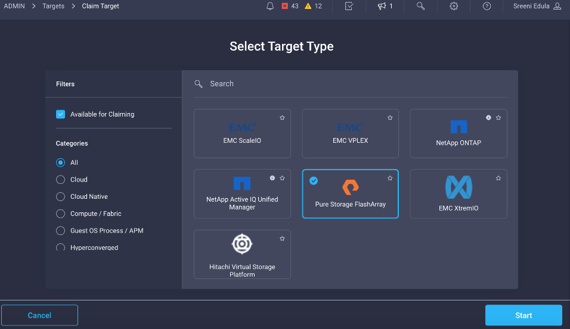Viewport: 570px width, 329px height.
Task: Show info for NetApp ONTAP
Action: 488,118
